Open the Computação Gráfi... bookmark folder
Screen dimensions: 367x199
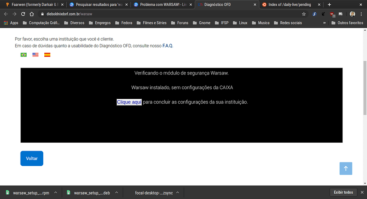(x=41, y=23)
